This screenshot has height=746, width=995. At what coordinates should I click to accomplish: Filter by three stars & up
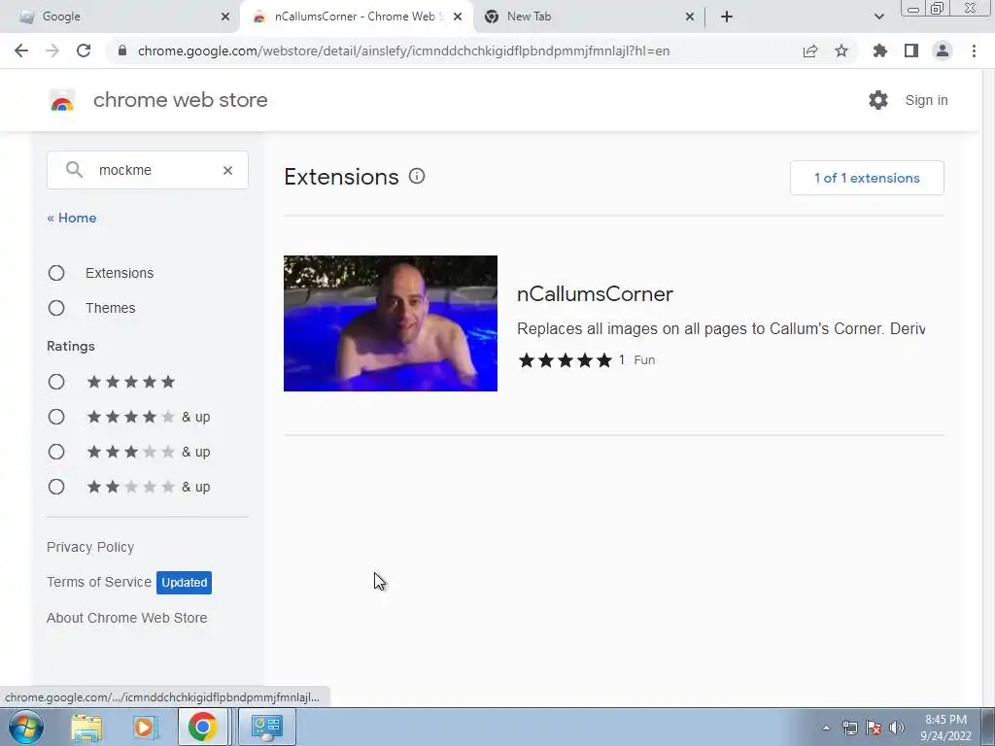(x=56, y=452)
